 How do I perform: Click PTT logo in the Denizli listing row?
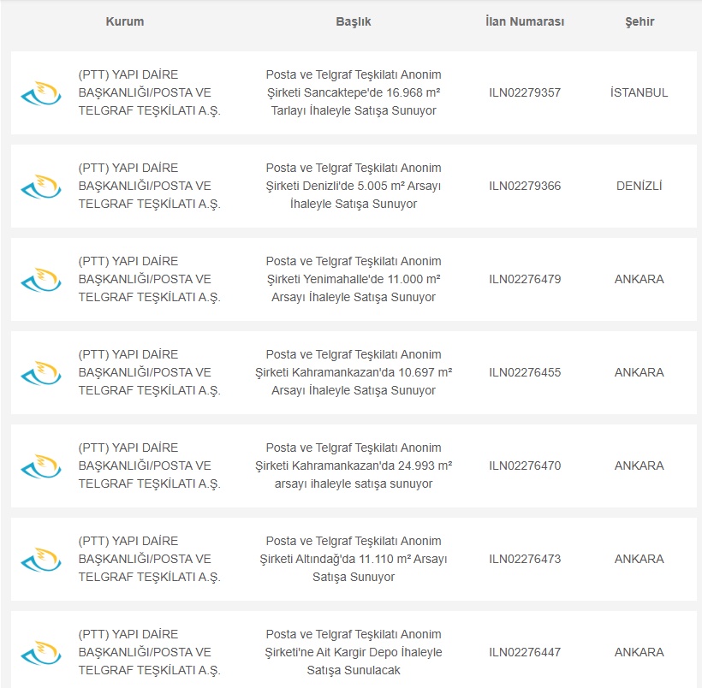click(x=41, y=187)
